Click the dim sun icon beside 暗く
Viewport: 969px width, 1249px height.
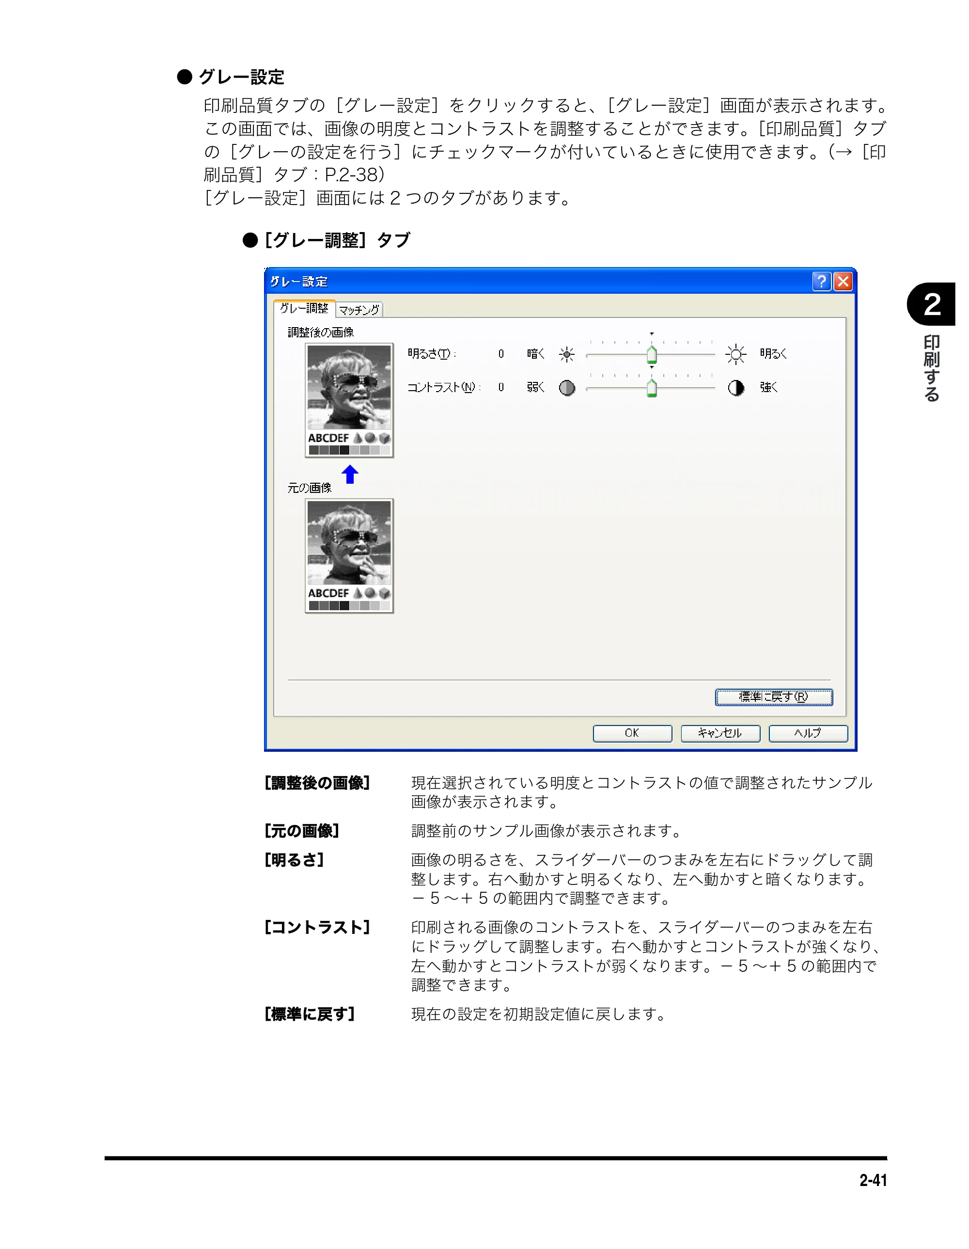click(x=566, y=355)
